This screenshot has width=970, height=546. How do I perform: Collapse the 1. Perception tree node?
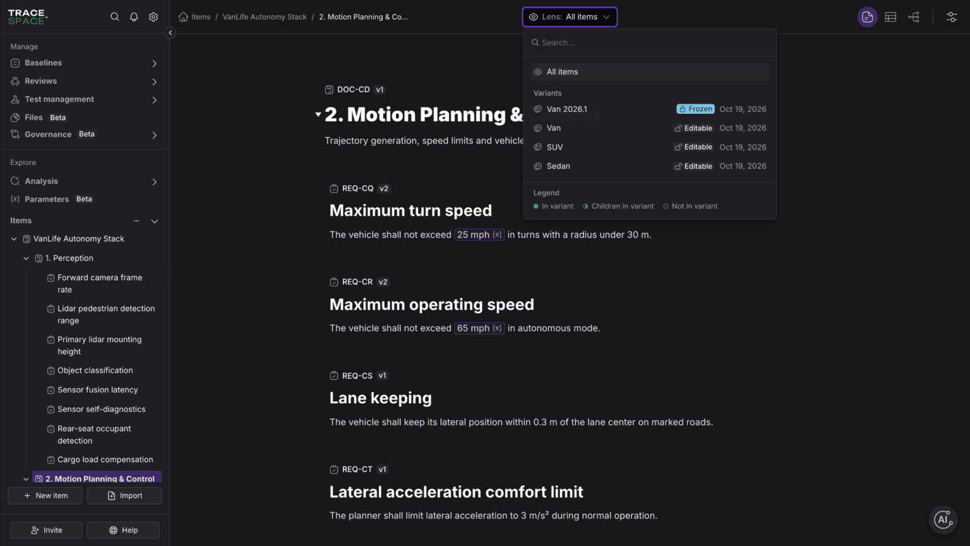26,258
